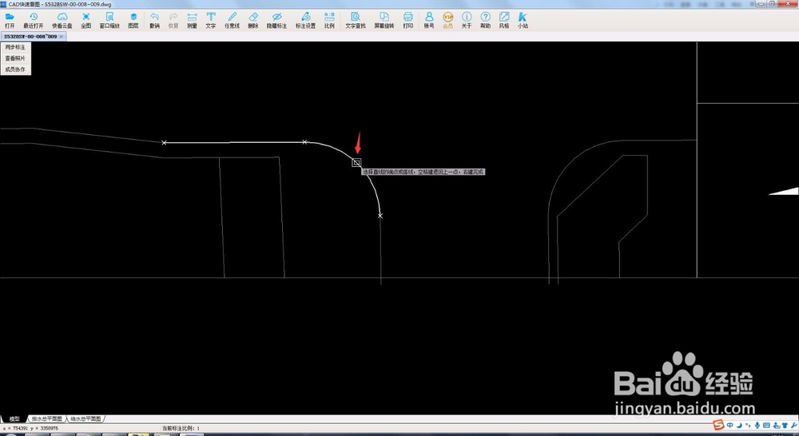Viewport: 799px width, 436px height.
Task: Click the 比例 scale icon
Action: point(330,20)
